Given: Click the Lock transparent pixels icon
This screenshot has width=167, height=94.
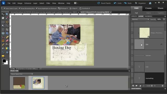Looking at the screenshot, I should [152, 86].
